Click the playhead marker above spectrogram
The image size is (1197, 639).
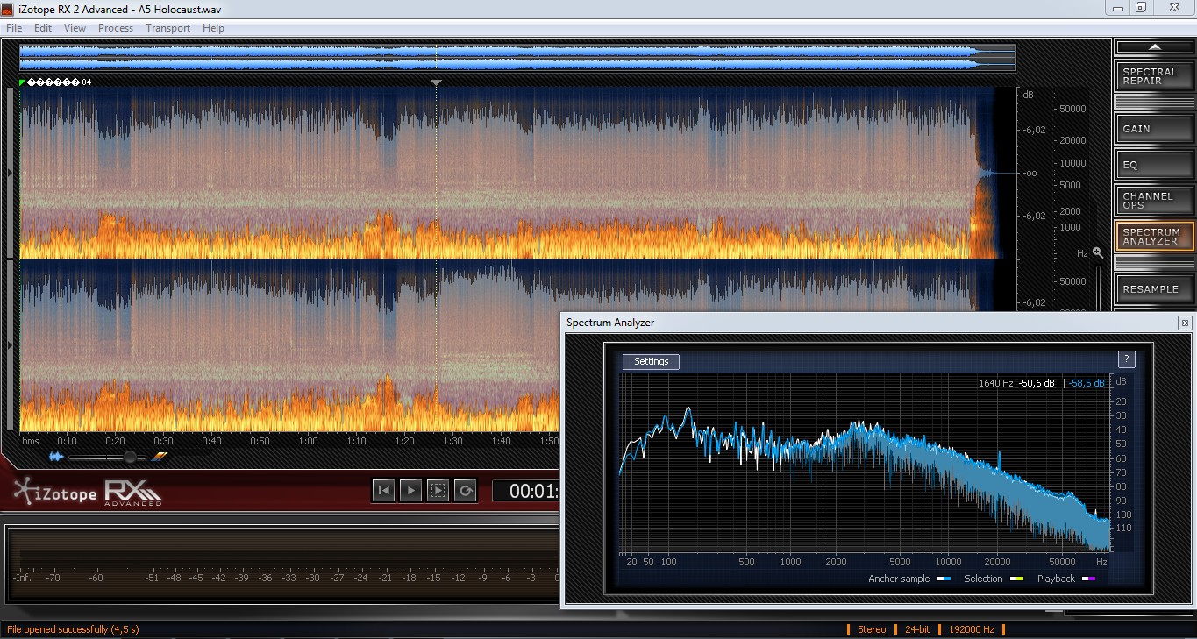[436, 82]
